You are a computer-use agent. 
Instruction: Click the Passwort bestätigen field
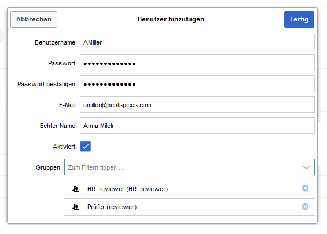(197, 84)
